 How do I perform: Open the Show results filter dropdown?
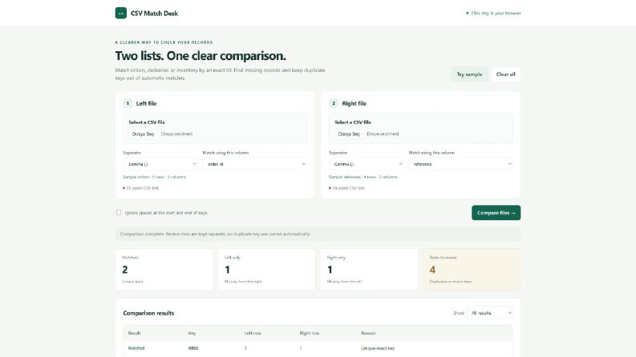tap(490, 313)
